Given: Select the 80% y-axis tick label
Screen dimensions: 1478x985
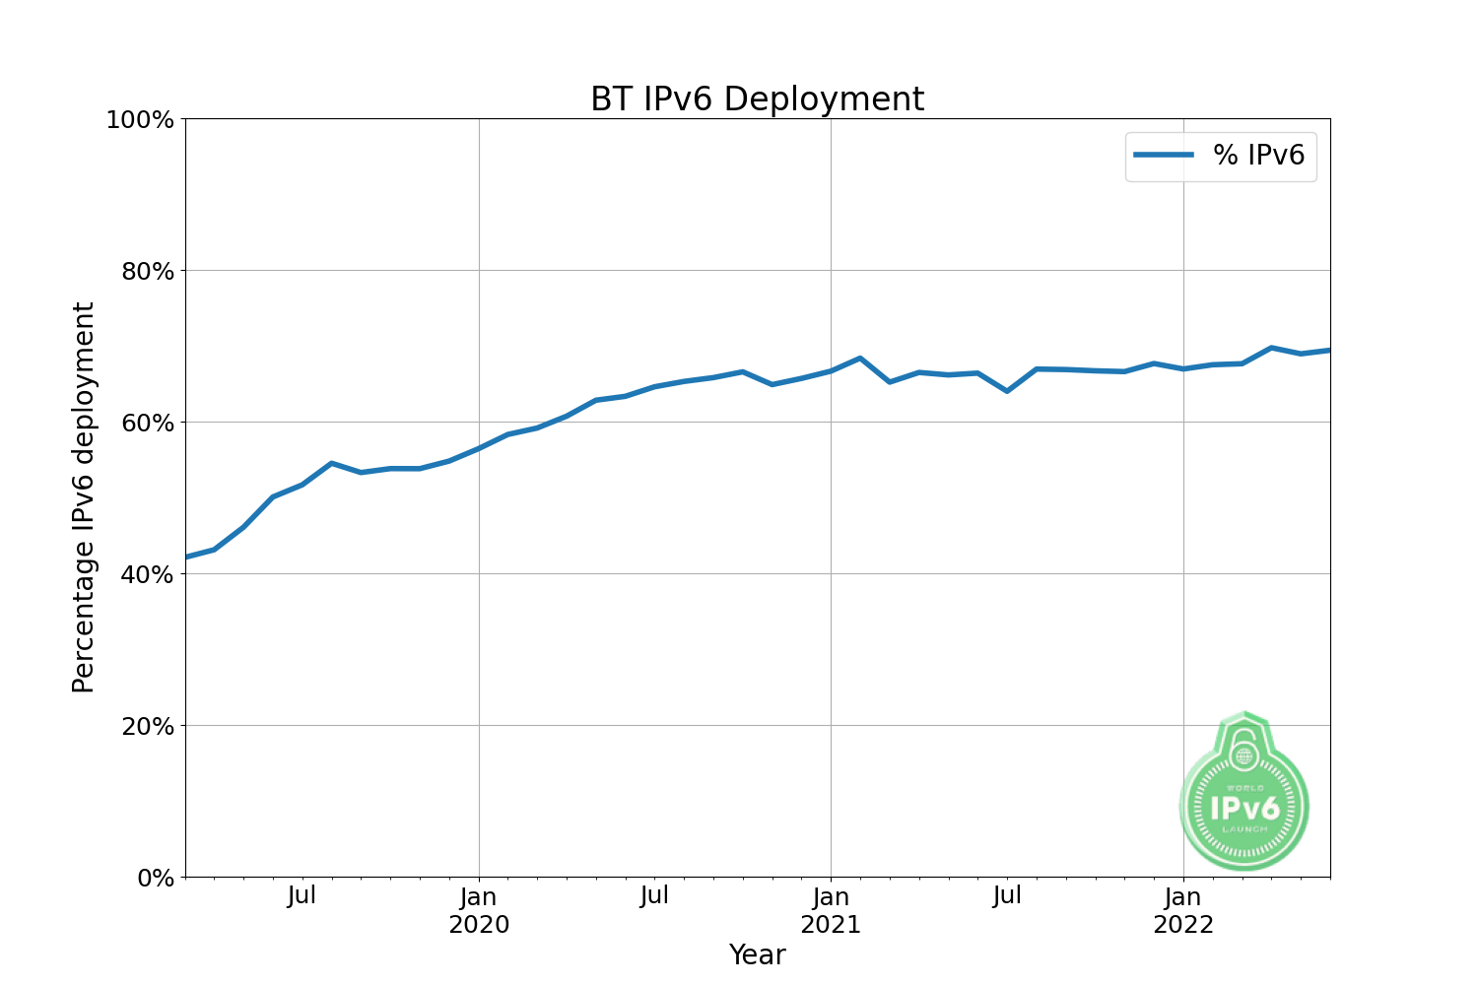Looking at the screenshot, I should (x=147, y=272).
